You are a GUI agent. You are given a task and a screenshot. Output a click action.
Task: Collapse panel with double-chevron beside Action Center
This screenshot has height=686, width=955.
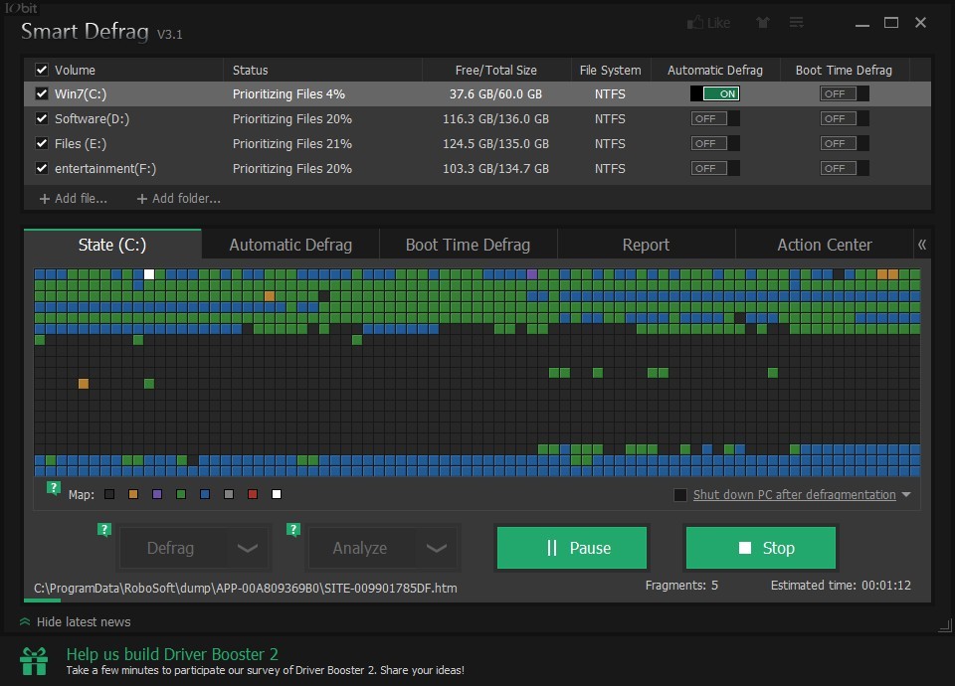(x=922, y=245)
